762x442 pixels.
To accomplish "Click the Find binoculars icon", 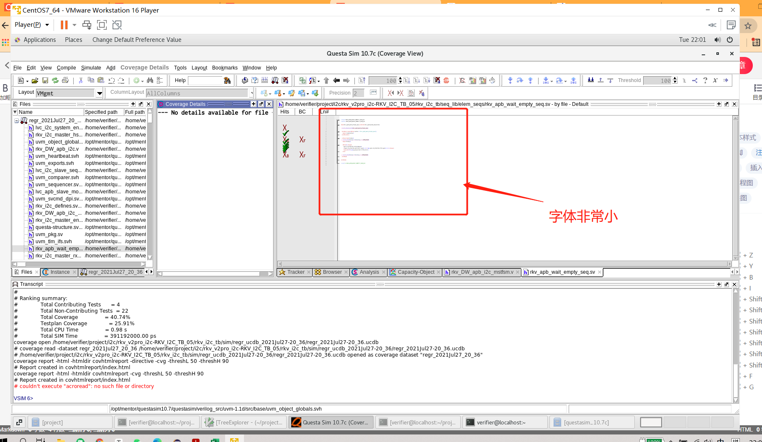I will (x=150, y=80).
